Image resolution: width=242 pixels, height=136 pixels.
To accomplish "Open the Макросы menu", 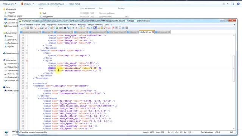I will (82, 25).
